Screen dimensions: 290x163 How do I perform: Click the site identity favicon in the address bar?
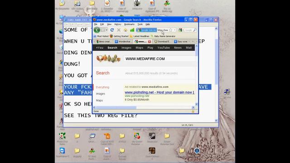click(139, 30)
